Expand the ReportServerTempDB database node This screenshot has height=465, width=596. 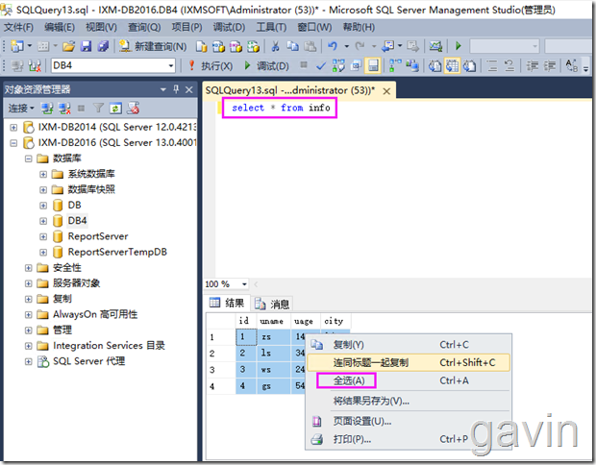(x=43, y=253)
